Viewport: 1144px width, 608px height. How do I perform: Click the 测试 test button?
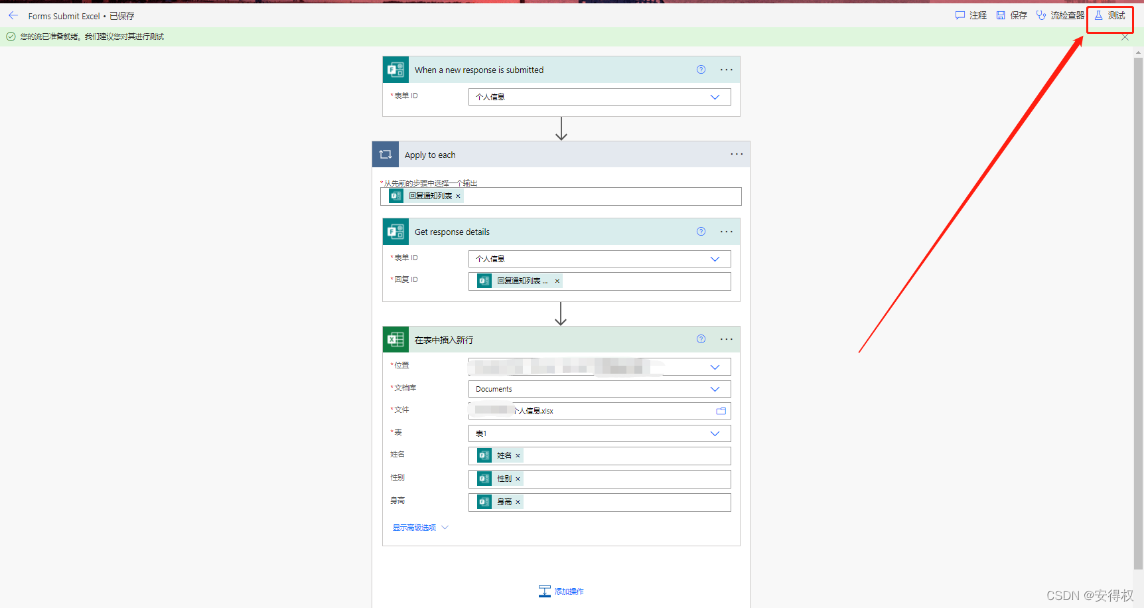[1109, 15]
